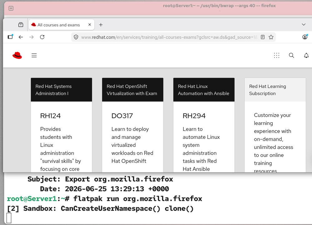
Task: Open the notifications bell icon
Action: pos(306,55)
